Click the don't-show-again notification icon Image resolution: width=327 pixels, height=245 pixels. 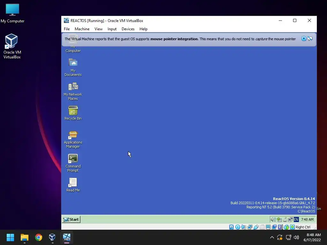[310, 39]
